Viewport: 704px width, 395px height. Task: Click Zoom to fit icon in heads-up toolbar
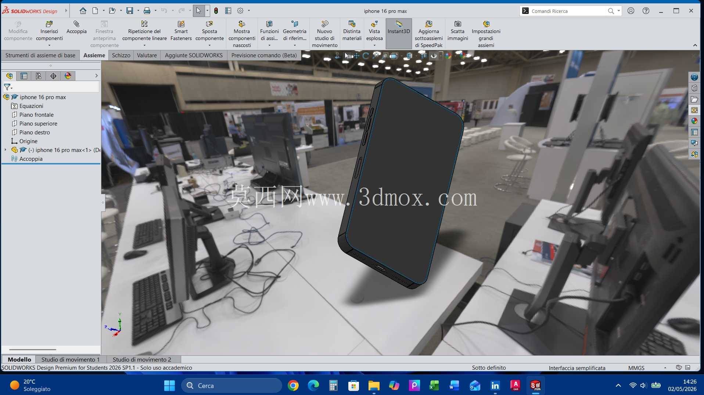click(x=376, y=56)
